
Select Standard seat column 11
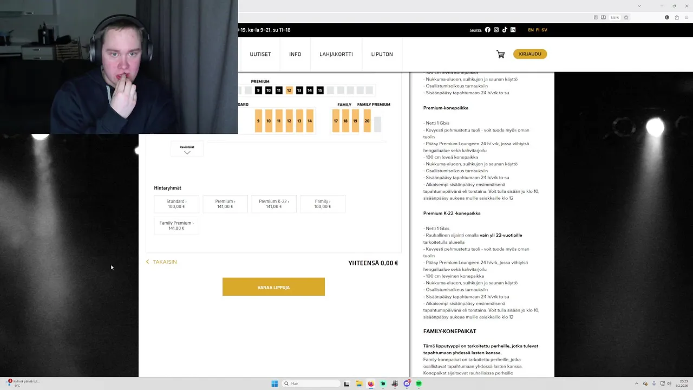pos(279,121)
